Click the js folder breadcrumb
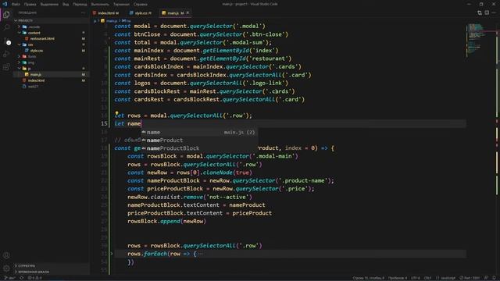Viewport: 500px width, 281px height. pos(95,20)
